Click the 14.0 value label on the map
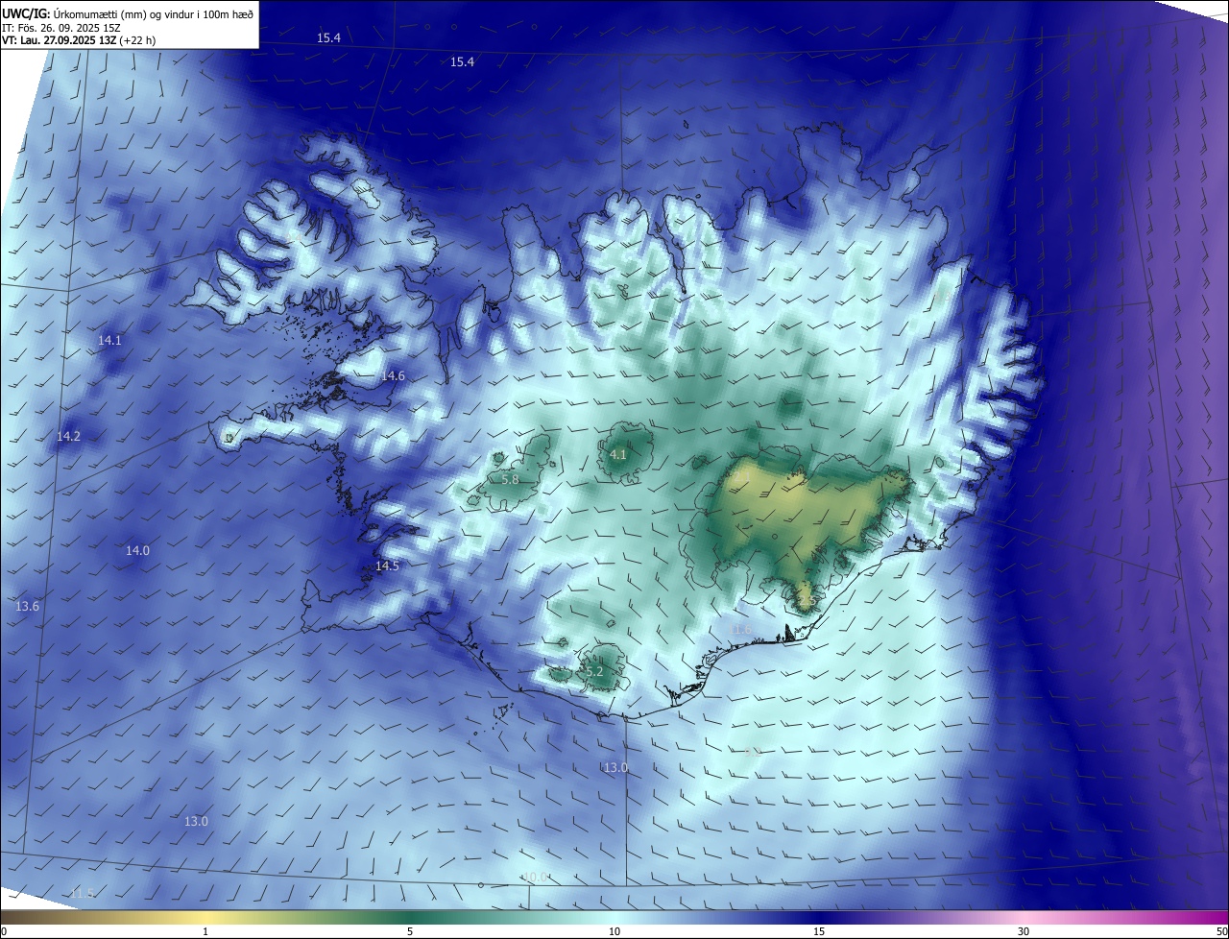Image resolution: width=1229 pixels, height=939 pixels. [x=137, y=550]
